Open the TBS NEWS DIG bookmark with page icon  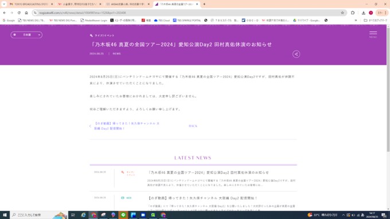[32, 21]
